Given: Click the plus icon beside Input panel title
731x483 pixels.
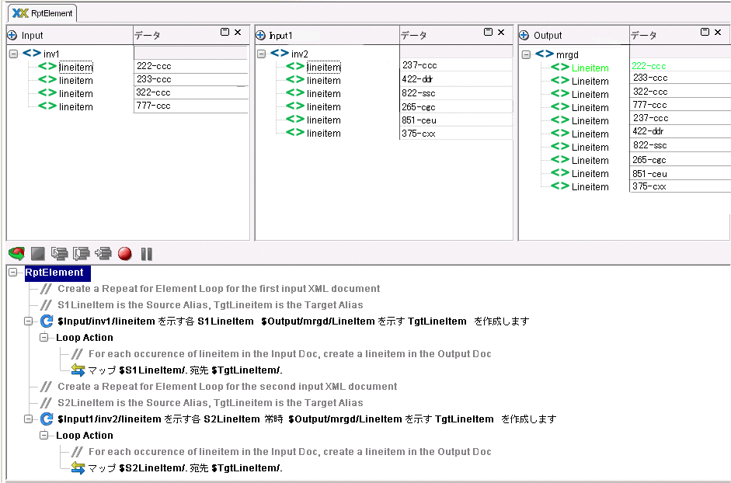Looking at the screenshot, I should (x=12, y=36).
